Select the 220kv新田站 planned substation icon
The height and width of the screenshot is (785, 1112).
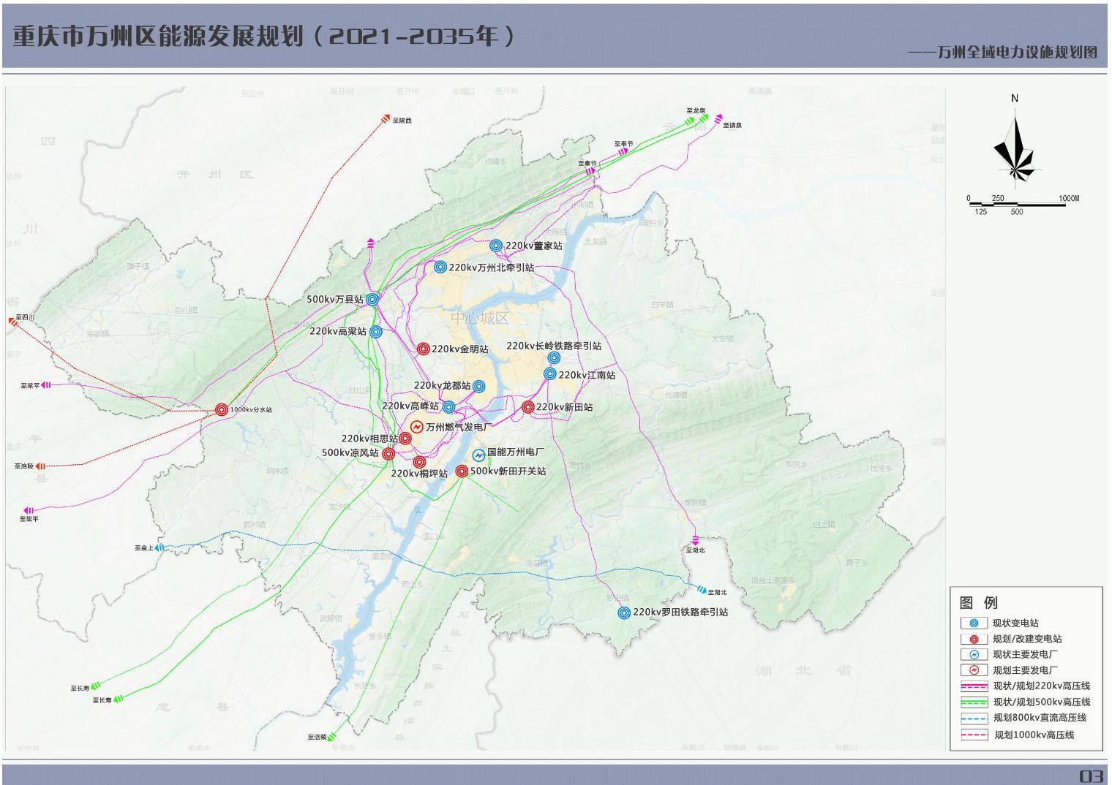(x=528, y=407)
